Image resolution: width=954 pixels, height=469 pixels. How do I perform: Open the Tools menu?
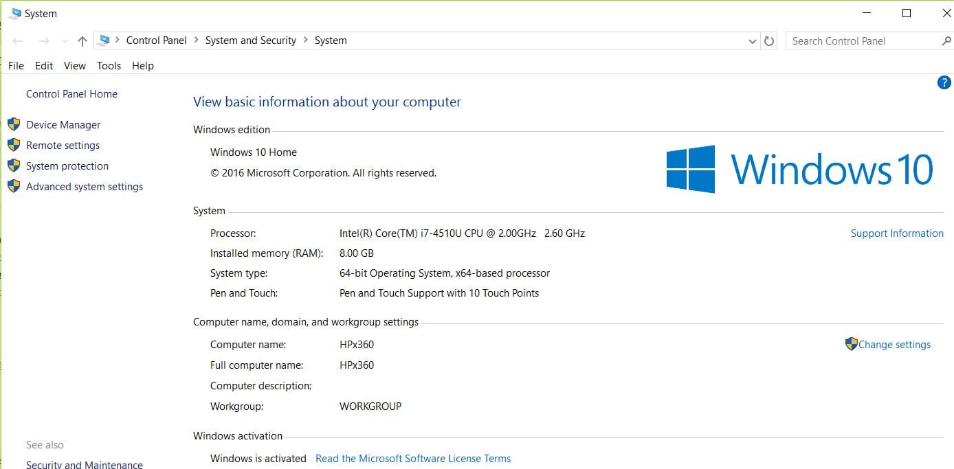[109, 66]
